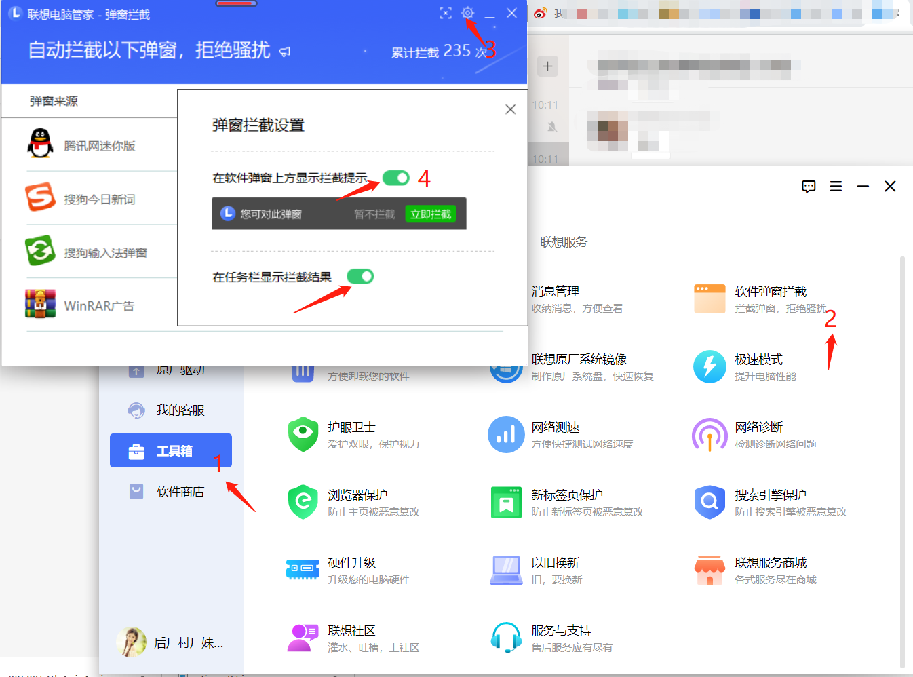Open 联想服务商城 store icon
The height and width of the screenshot is (677, 913).
tap(710, 570)
